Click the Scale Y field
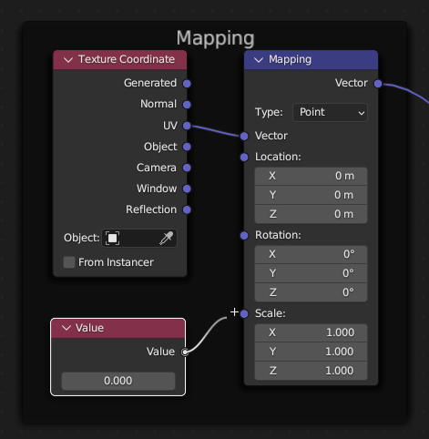The height and width of the screenshot is (439, 429). (x=311, y=352)
